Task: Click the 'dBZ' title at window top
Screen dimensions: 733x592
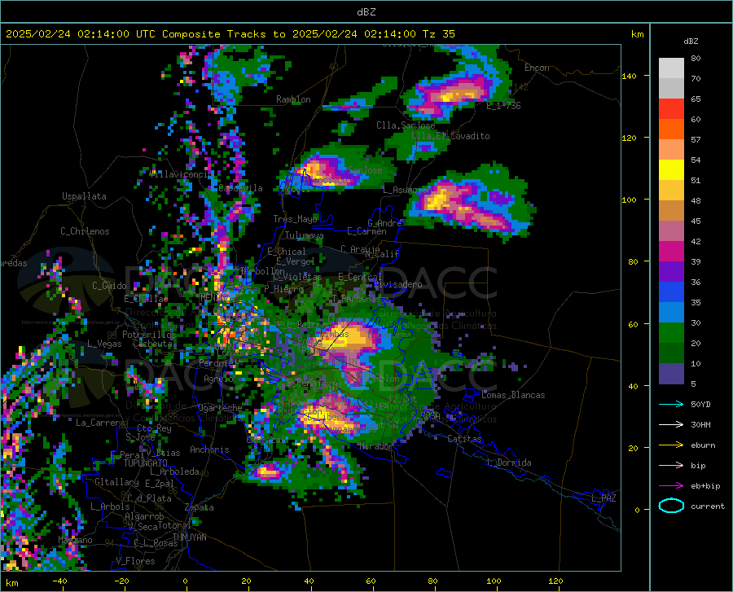Action: (366, 12)
